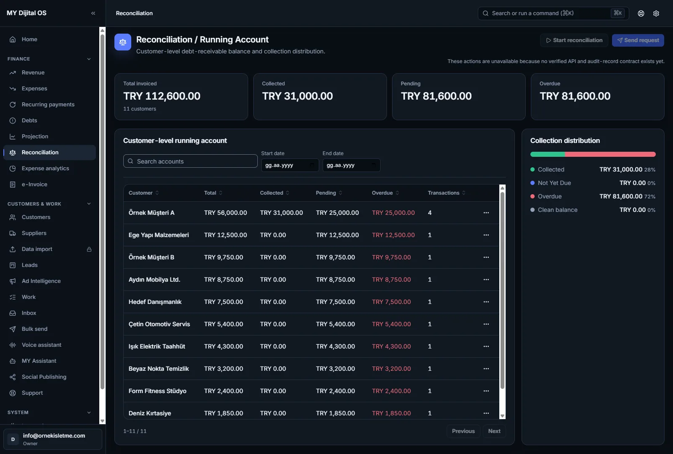
Task: Go to the Expense analytics page label
Action: click(45, 169)
